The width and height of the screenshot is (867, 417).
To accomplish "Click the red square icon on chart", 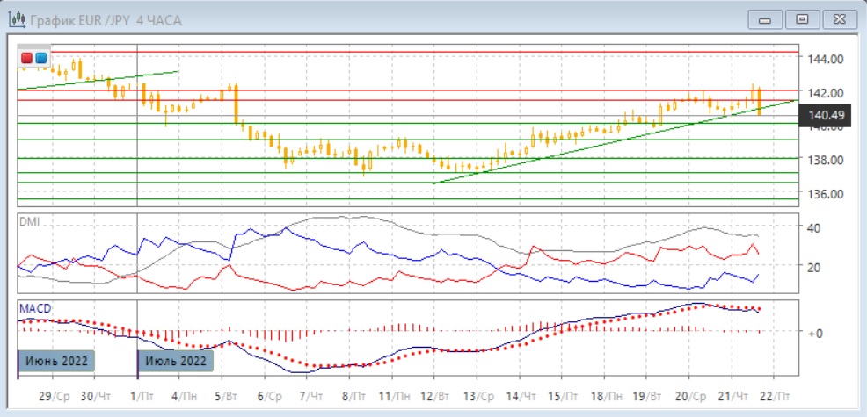I will 27,57.
